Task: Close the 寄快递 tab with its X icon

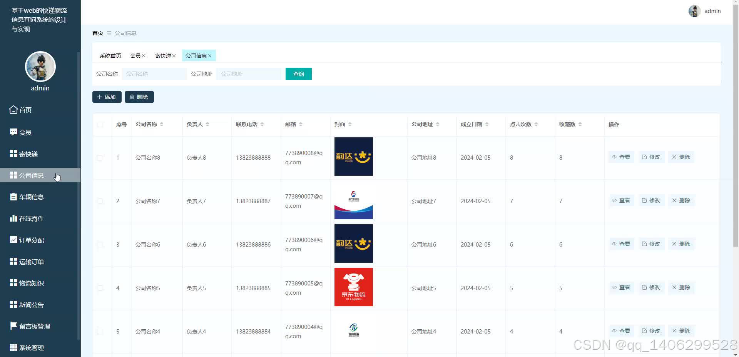Action: 174,56
